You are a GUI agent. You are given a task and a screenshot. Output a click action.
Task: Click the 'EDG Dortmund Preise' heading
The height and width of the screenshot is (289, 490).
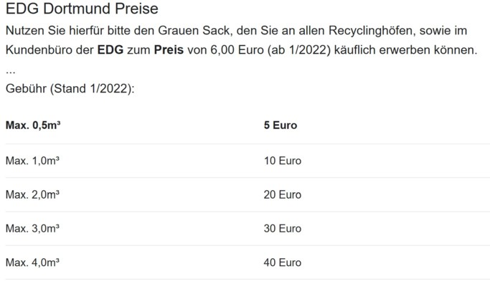pyautogui.click(x=82, y=9)
